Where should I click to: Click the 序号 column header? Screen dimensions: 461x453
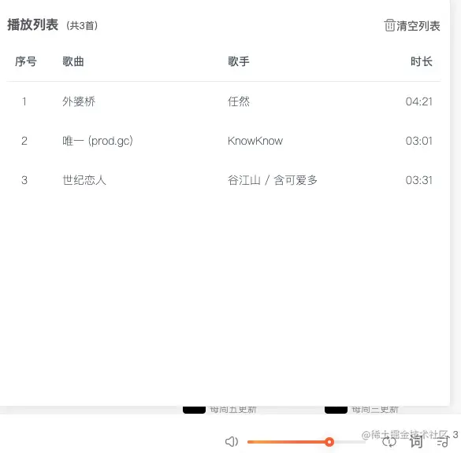[x=26, y=61]
